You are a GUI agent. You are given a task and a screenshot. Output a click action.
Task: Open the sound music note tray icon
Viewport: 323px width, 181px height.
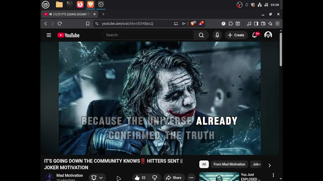(x=266, y=5)
